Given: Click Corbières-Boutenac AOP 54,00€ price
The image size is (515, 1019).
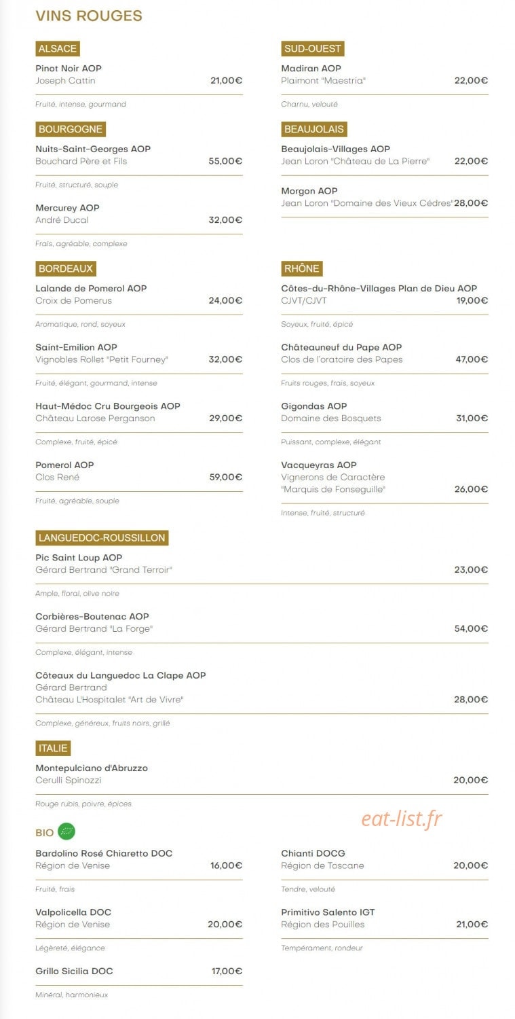Looking at the screenshot, I should 471,629.
